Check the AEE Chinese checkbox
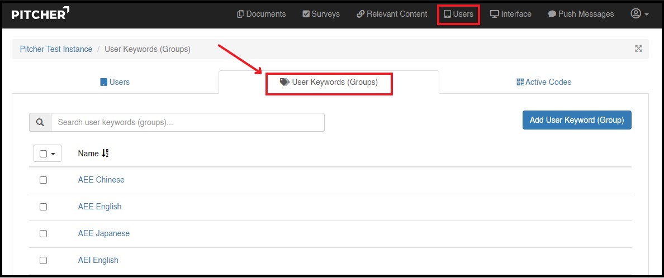The height and width of the screenshot is (278, 664). click(x=43, y=180)
